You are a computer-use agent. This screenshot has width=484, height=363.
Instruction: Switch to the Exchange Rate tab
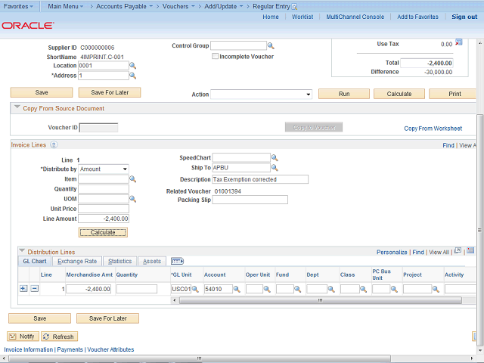pos(79,261)
